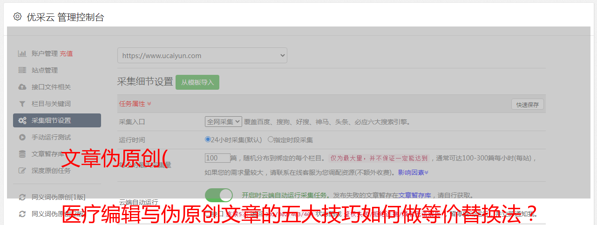597x225 pixels.
Task: Open 账户管理 in the sidebar
Action: tap(45, 53)
